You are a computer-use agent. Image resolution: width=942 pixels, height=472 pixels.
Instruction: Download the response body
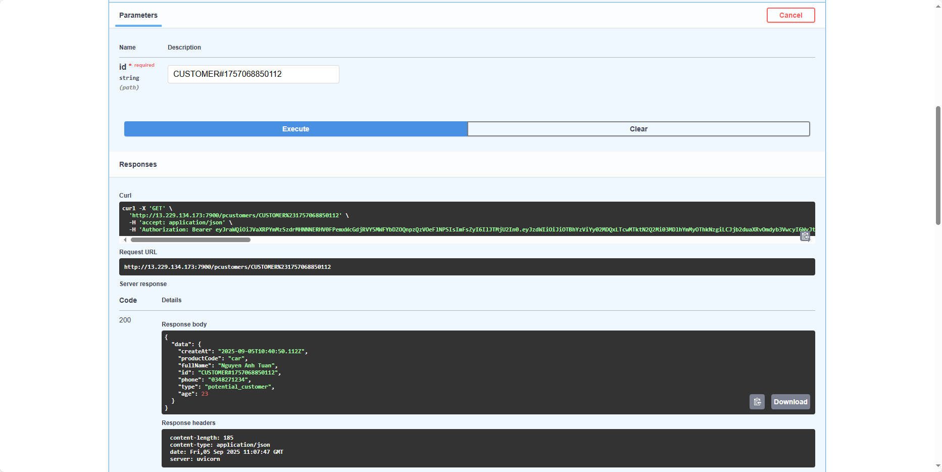(x=790, y=402)
